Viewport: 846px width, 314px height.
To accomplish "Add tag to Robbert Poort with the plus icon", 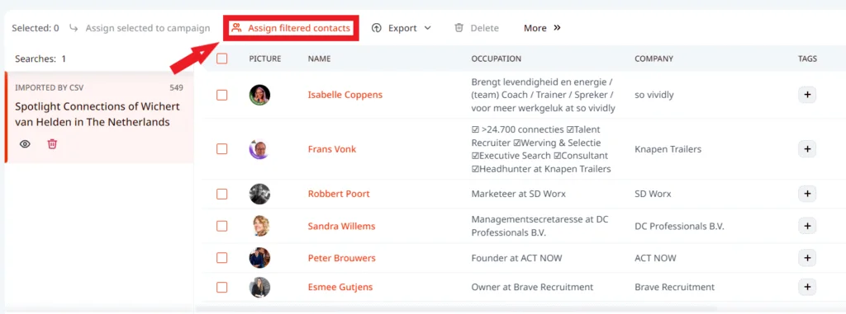I will (807, 194).
